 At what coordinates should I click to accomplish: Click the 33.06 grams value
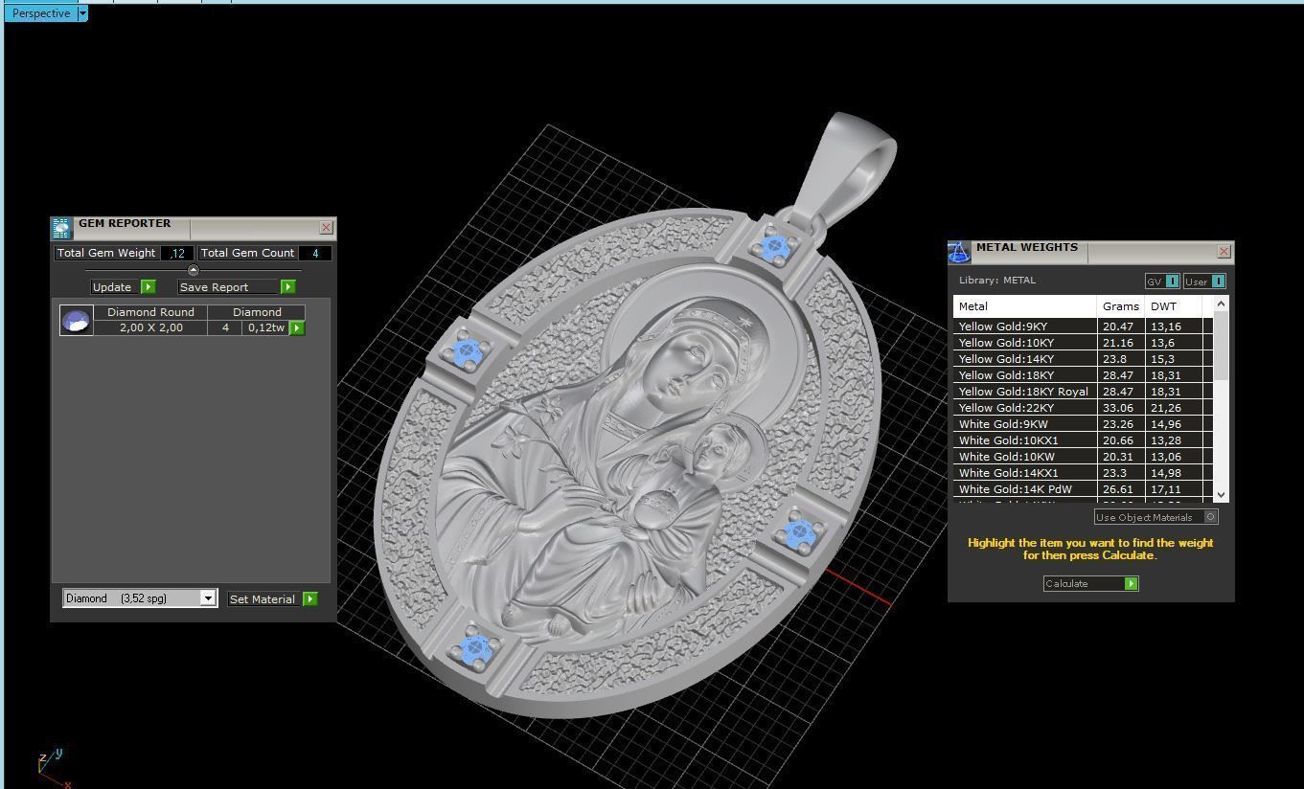(1118, 408)
